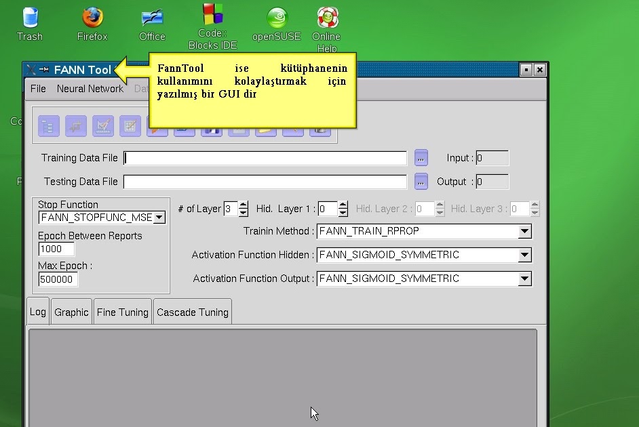This screenshot has width=639, height=427.
Task: Open the File menu
Action: (37, 88)
